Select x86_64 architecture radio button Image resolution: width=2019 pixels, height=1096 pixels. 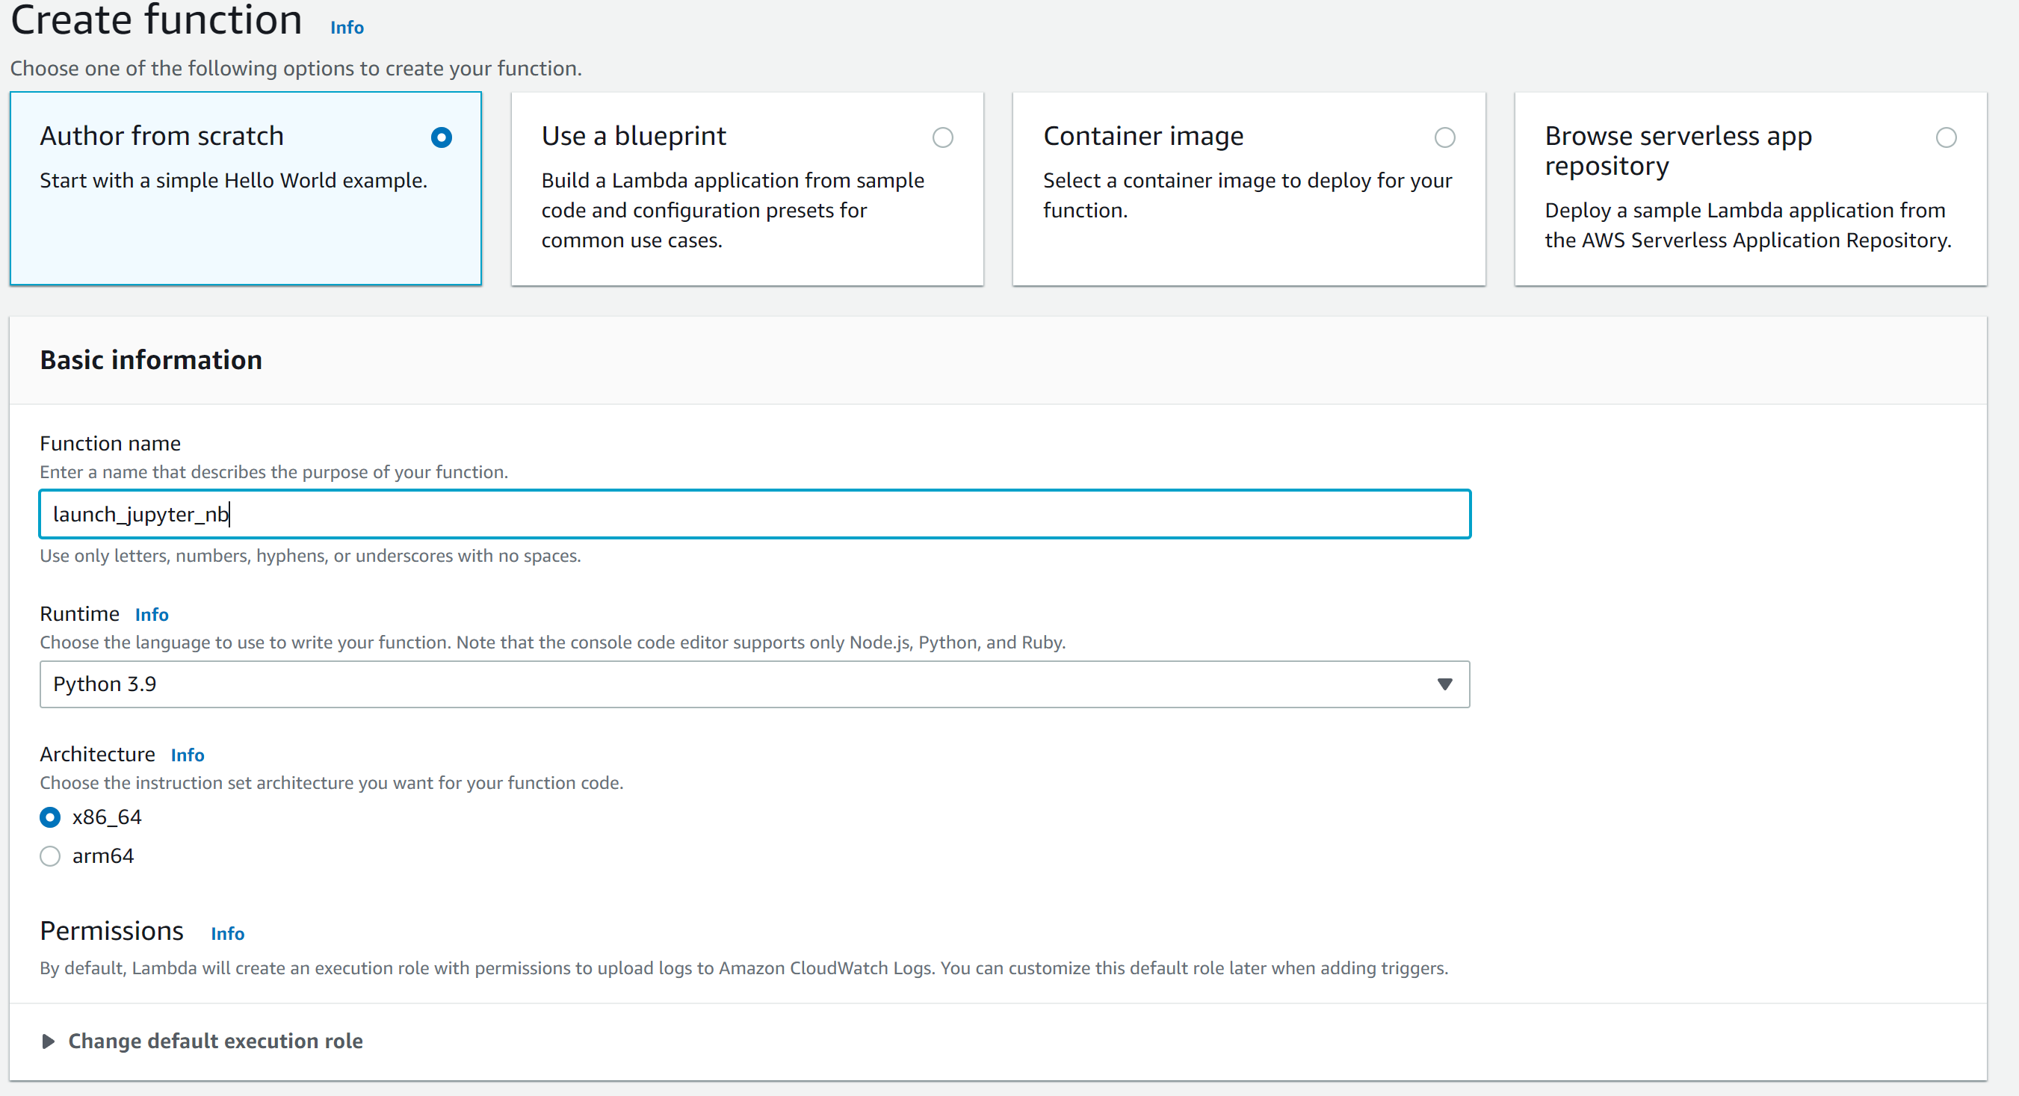(50, 817)
